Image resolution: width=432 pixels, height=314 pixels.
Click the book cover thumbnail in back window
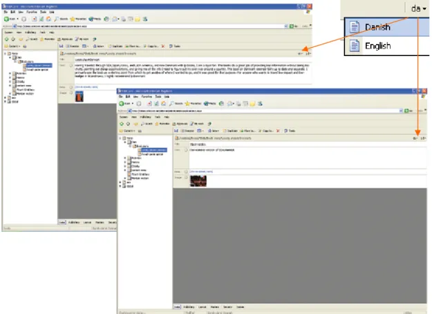[79, 96]
